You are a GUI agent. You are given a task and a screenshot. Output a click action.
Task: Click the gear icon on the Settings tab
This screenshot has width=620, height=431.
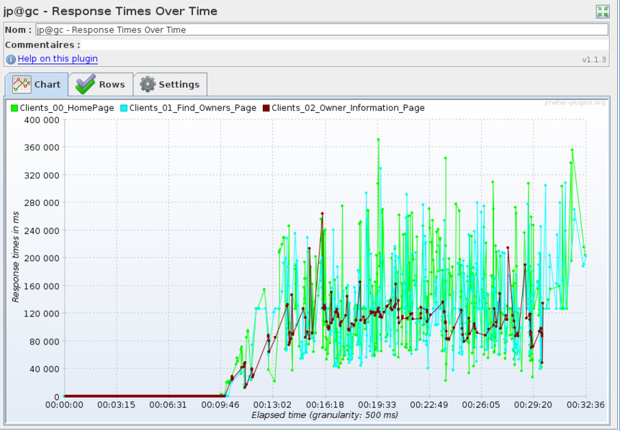click(x=148, y=84)
